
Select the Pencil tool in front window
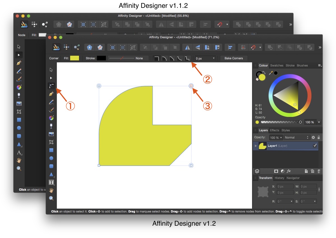51,102
